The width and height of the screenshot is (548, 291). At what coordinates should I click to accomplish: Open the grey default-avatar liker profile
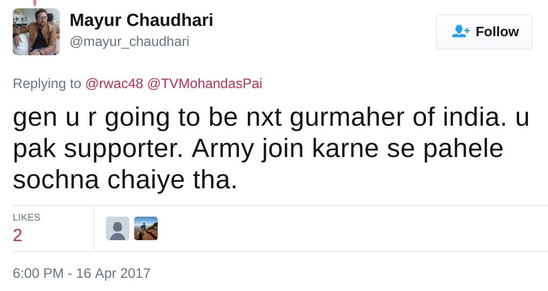pos(118,228)
